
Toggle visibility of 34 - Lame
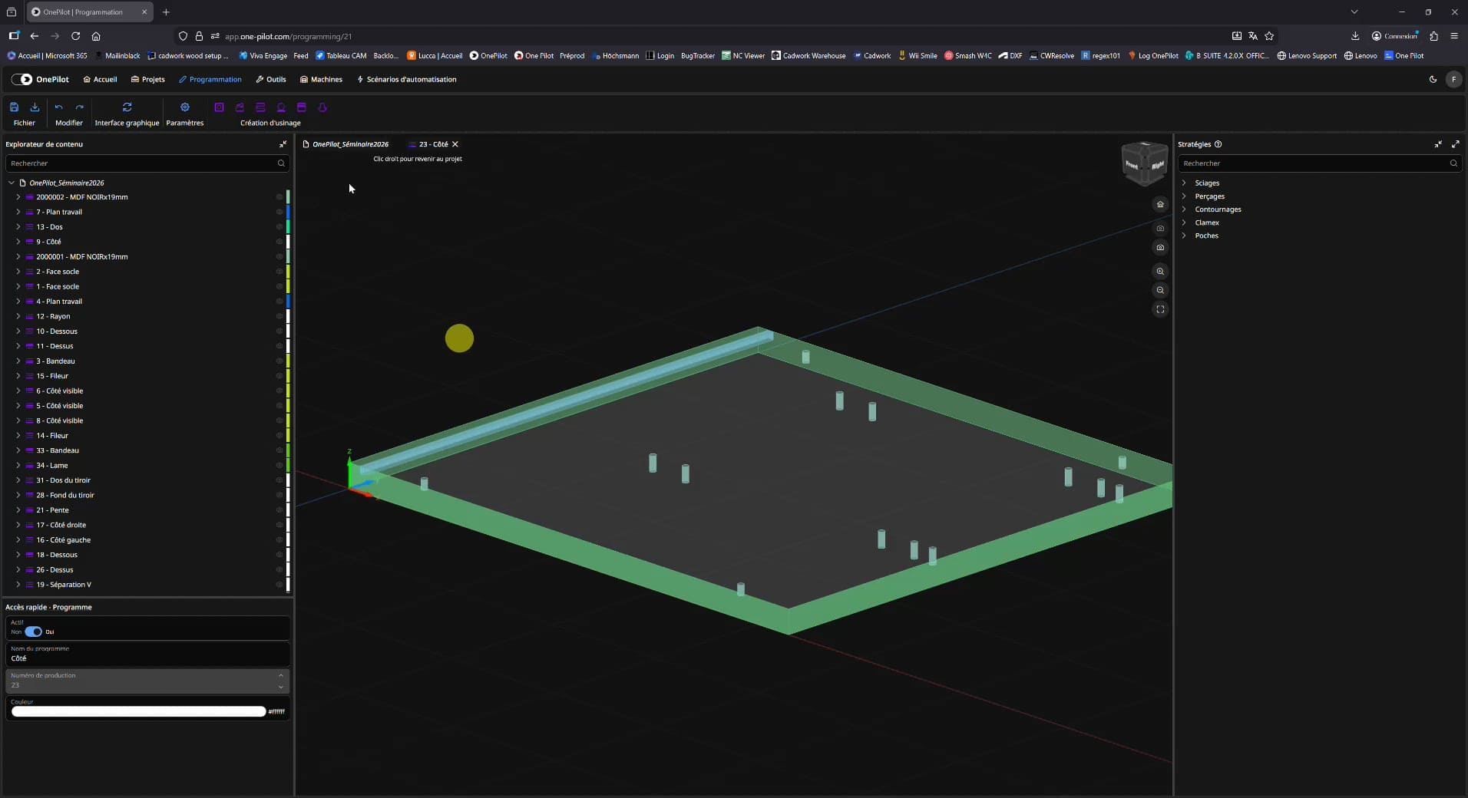click(x=279, y=465)
